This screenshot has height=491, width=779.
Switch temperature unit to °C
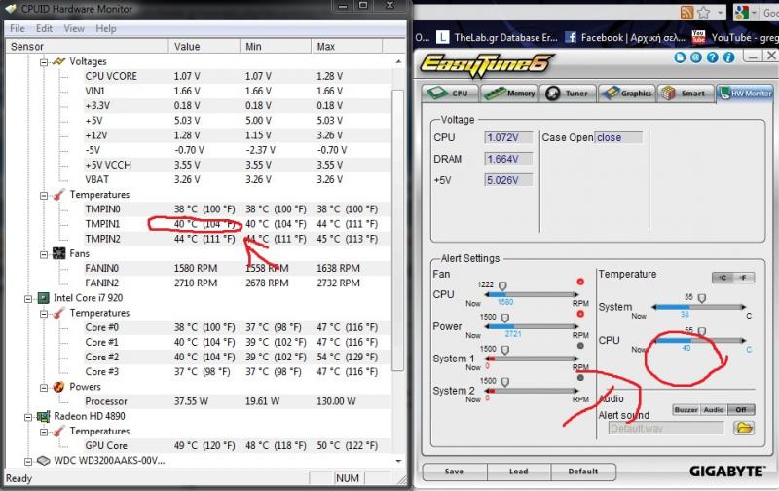pyautogui.click(x=723, y=278)
